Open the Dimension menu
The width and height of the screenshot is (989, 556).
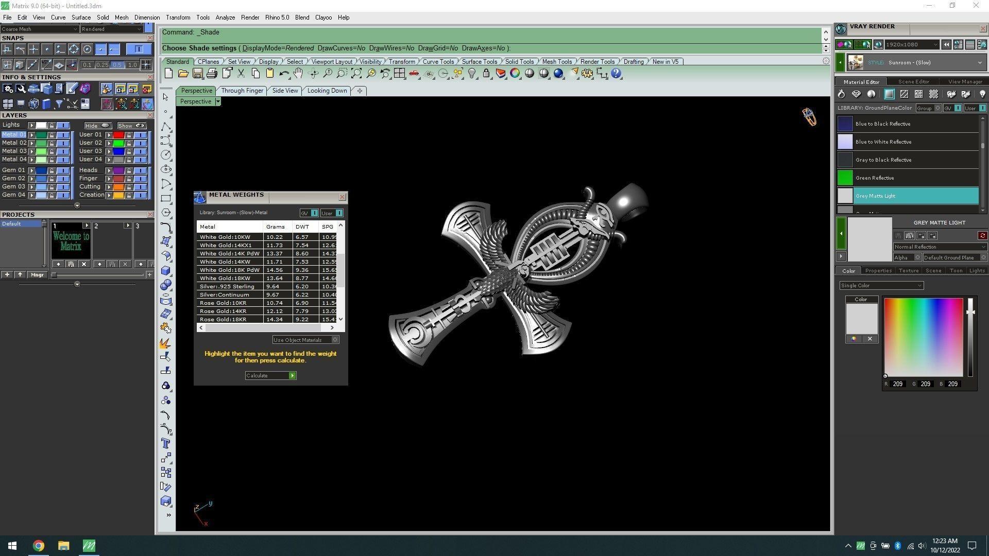147,18
